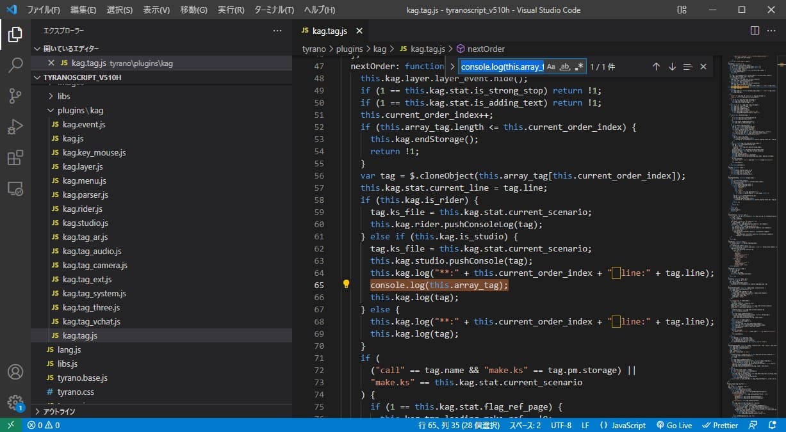
Task: Open the Run and Debug view
Action: [15, 127]
